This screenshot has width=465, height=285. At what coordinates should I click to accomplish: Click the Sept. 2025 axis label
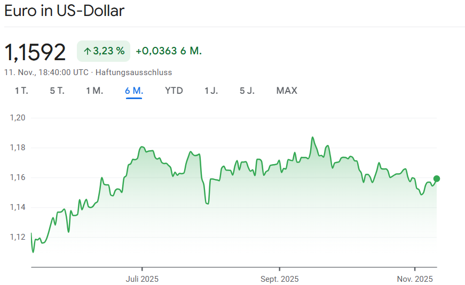[x=280, y=279]
